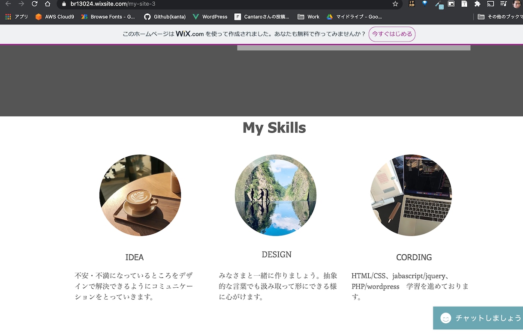Open the IT大学 extension icon
Image resolution: width=523 pixels, height=334 pixels.
(x=412, y=4)
